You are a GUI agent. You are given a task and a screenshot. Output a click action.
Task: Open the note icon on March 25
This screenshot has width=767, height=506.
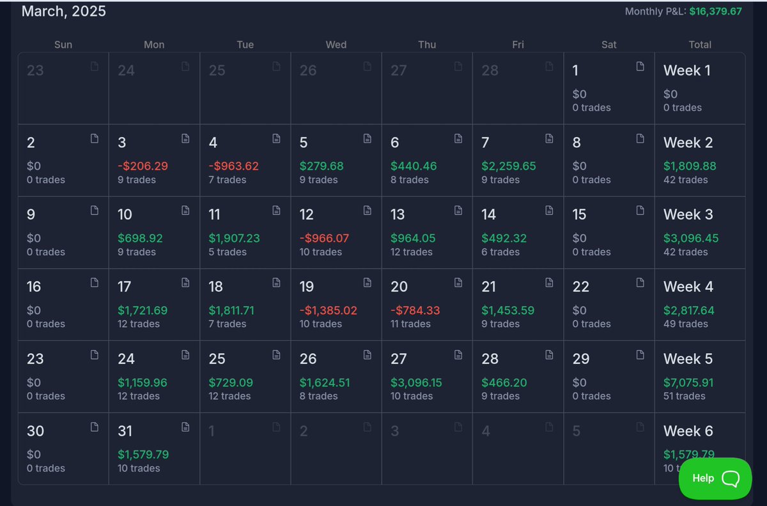click(x=276, y=354)
